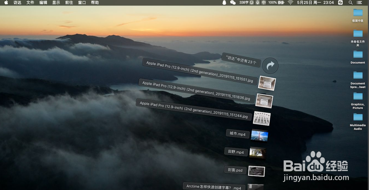Select the Document folder on desktop
The image size is (369, 190).
tap(358, 54)
